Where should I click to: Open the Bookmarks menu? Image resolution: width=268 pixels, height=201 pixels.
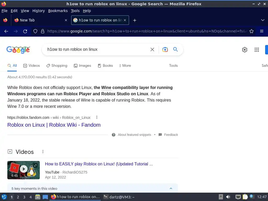click(x=58, y=11)
